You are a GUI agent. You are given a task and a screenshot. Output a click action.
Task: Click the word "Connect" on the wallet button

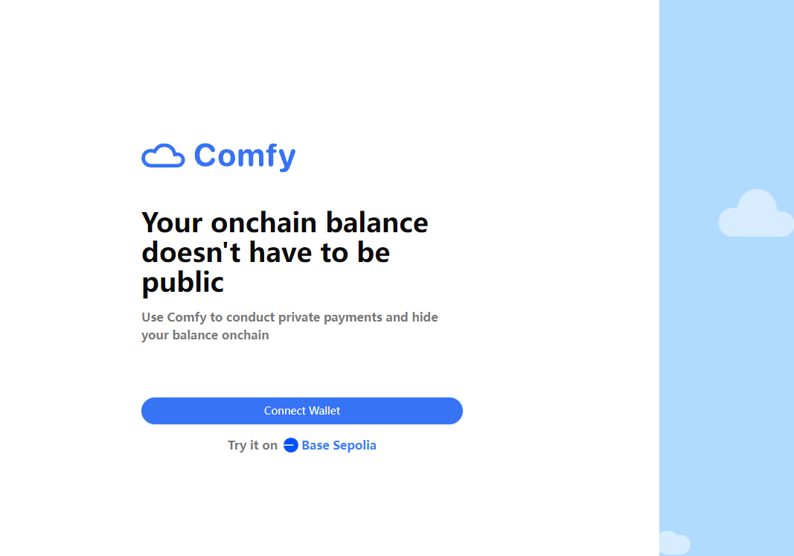pyautogui.click(x=283, y=411)
